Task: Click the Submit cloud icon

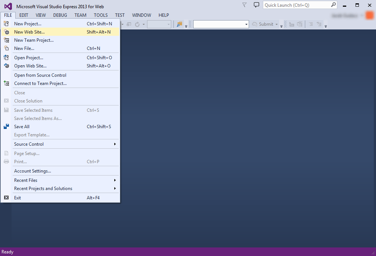Action: tap(255, 24)
